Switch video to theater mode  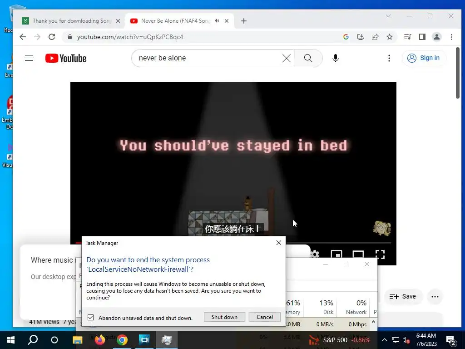pos(358,254)
